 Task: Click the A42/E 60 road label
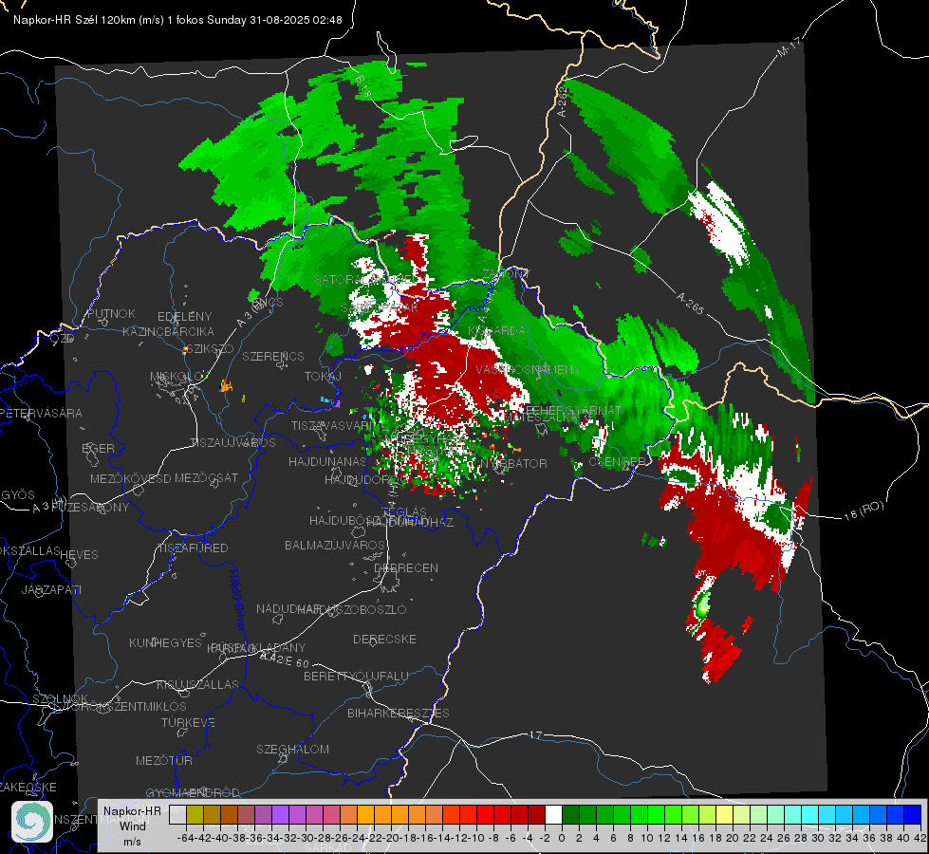click(287, 659)
